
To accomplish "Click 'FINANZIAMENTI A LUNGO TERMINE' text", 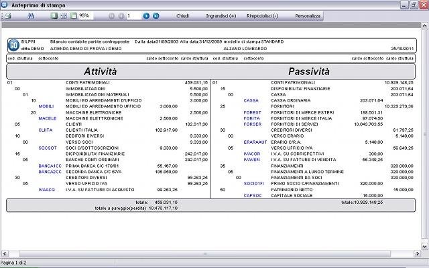I will pyautogui.click(x=307, y=172).
